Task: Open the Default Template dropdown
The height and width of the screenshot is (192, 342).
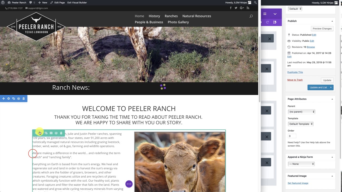Action: 301,124
